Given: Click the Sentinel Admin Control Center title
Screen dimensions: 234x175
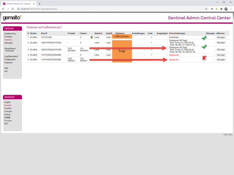Looking at the screenshot, I should coord(199,18).
